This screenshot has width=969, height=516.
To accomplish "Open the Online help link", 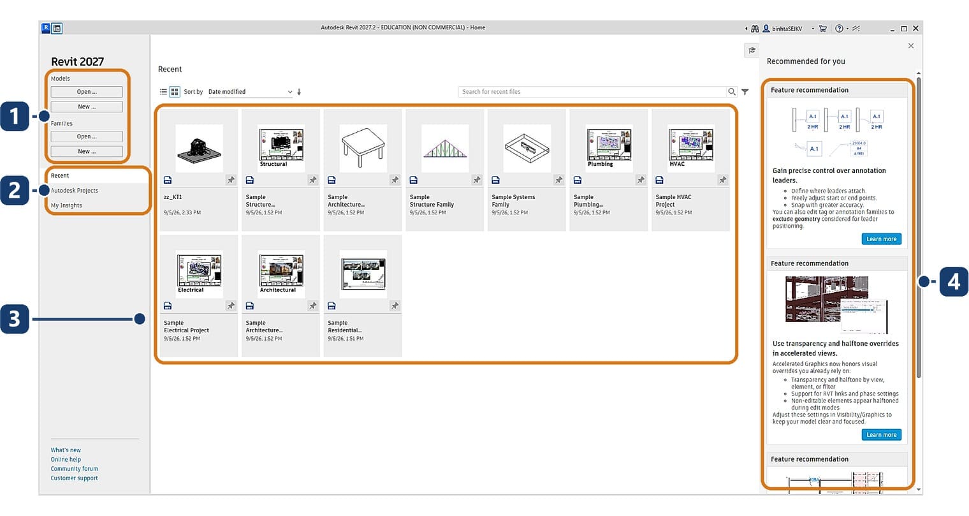I will tap(66, 459).
